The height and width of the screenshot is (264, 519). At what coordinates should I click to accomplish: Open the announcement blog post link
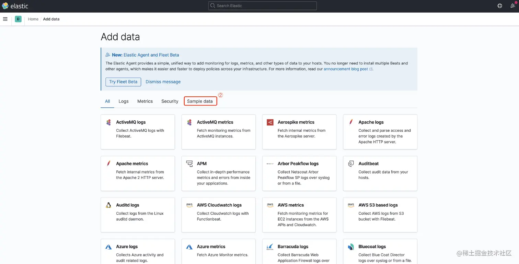point(348,69)
